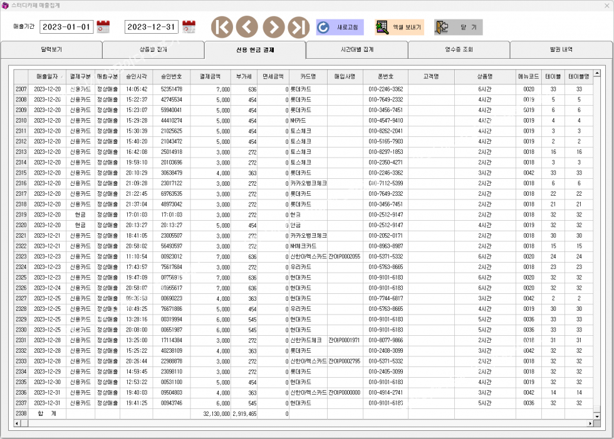Open the end date calendar picker icon

click(x=189, y=27)
